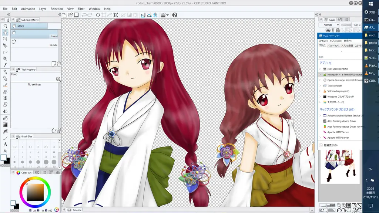
Task: Select the Text tool
Action: pos(5,145)
